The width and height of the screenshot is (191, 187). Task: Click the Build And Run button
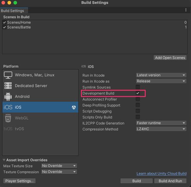click(x=170, y=181)
